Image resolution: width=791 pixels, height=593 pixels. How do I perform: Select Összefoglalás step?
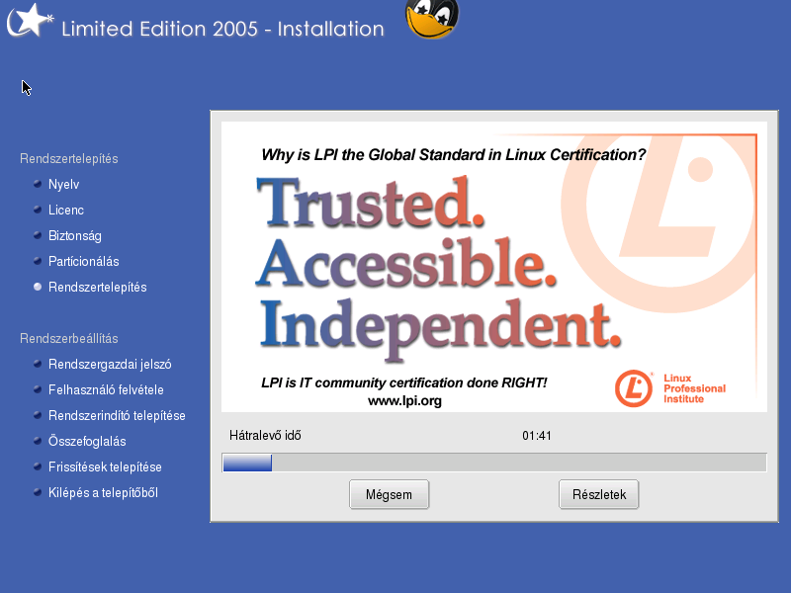pos(87,441)
